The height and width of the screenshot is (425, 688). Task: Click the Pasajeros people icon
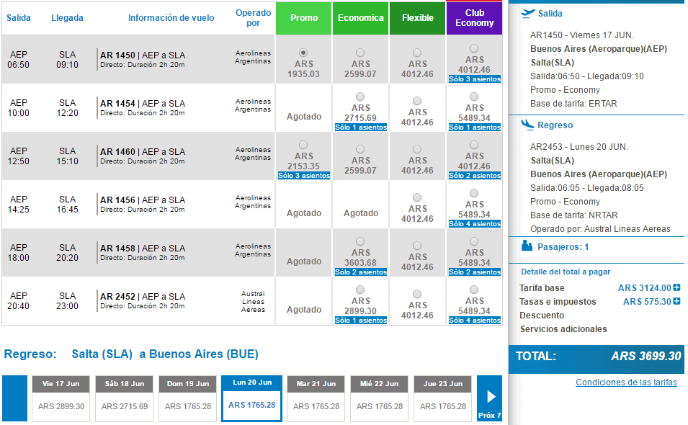[527, 246]
